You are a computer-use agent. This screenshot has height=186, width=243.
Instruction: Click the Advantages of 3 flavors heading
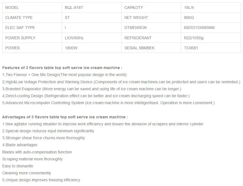coord(65,117)
